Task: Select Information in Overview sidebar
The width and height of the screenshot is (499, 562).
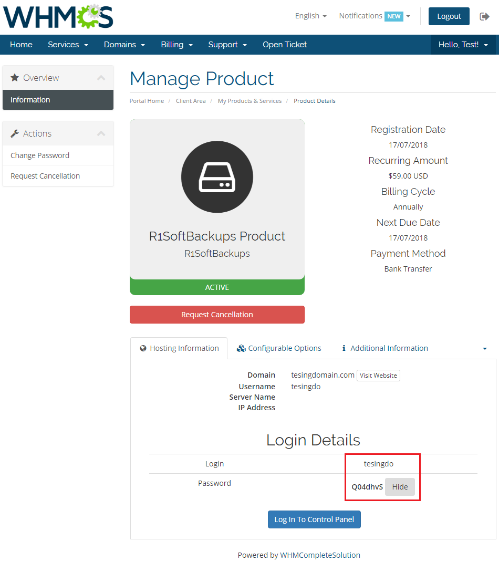Action: click(x=58, y=100)
